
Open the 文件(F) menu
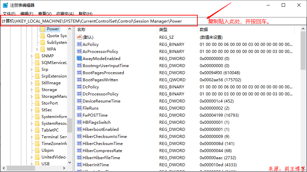pos(9,13)
